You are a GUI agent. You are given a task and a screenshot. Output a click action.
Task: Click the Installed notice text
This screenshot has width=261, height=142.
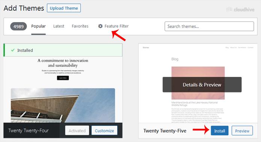pyautogui.click(x=25, y=50)
